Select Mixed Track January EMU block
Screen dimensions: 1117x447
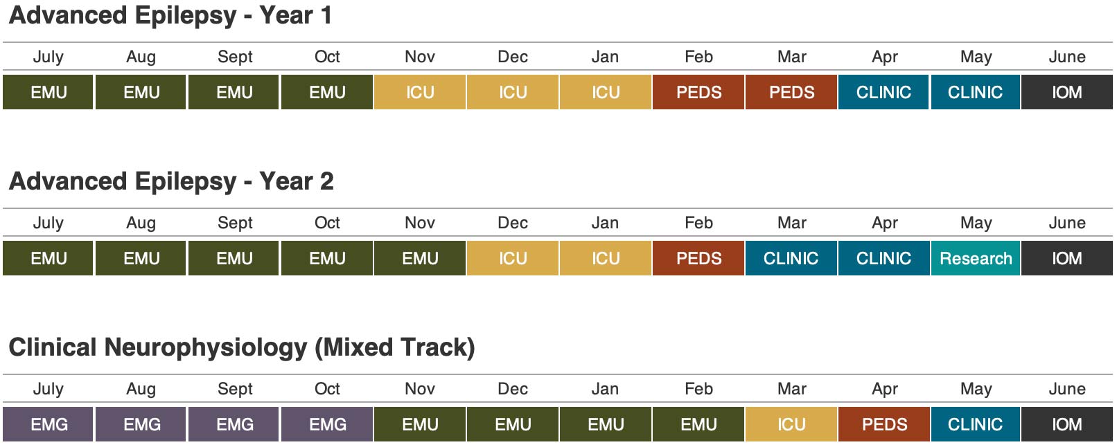606,424
